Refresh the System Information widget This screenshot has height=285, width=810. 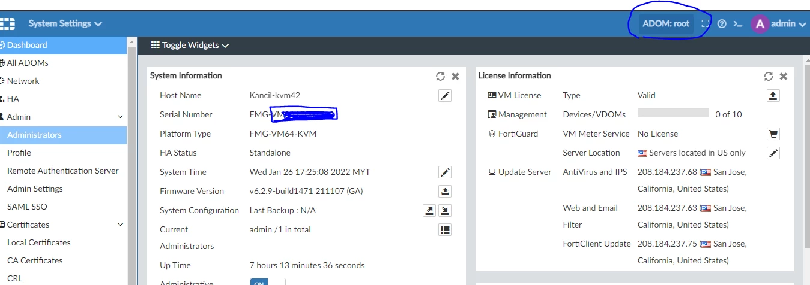coord(440,76)
